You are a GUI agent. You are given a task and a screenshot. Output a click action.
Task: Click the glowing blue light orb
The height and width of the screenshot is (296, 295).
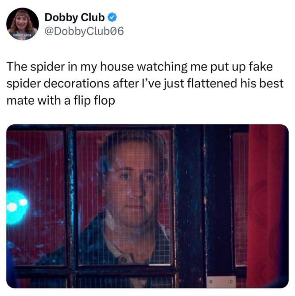[x=17, y=207]
